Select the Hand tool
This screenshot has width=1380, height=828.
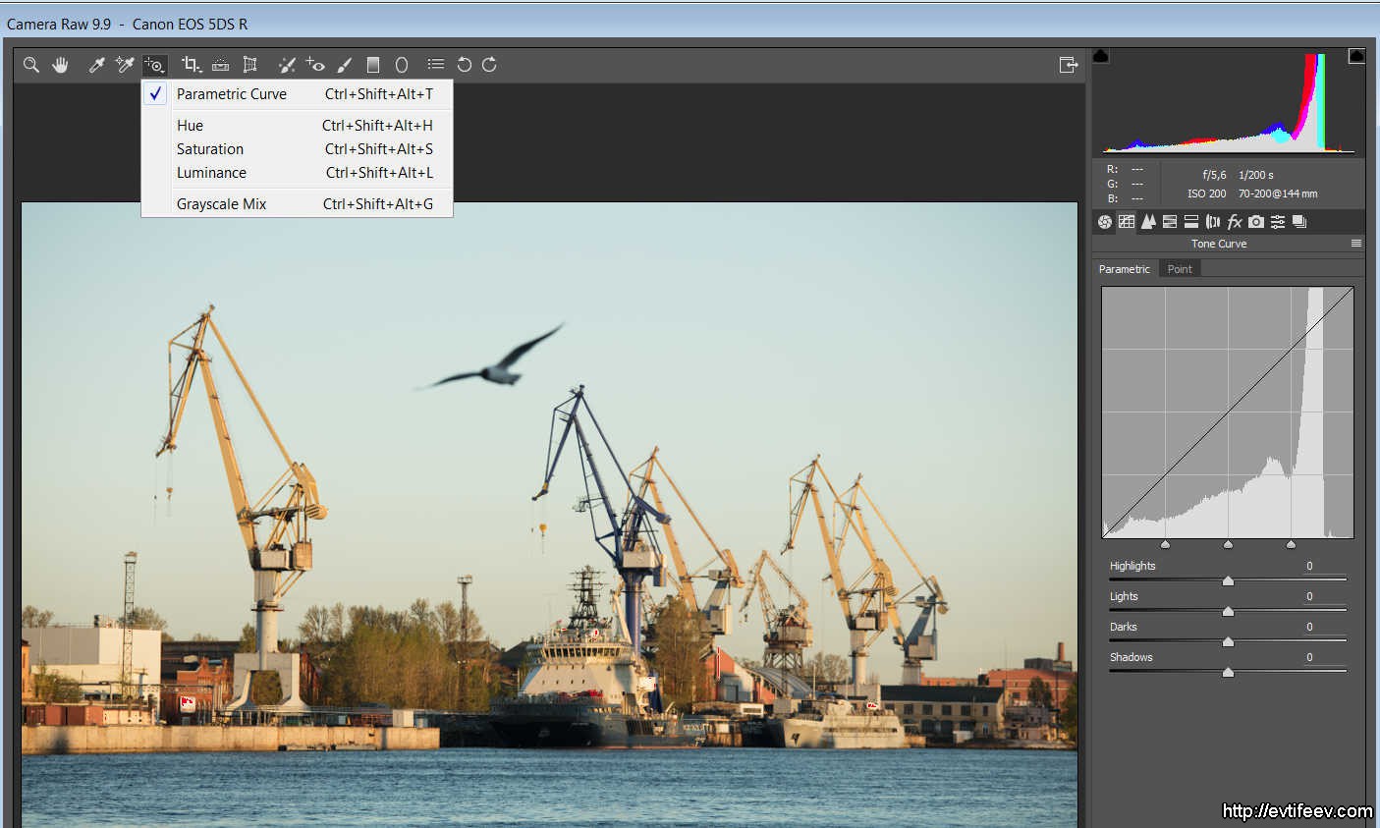pos(61,65)
